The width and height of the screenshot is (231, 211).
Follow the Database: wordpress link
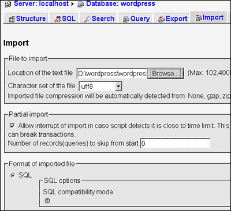coord(121,3)
